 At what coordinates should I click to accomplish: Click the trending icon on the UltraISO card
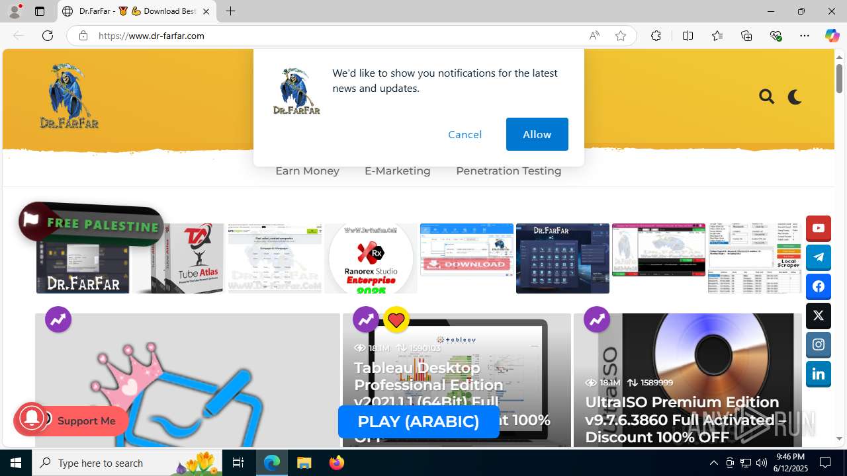click(596, 320)
